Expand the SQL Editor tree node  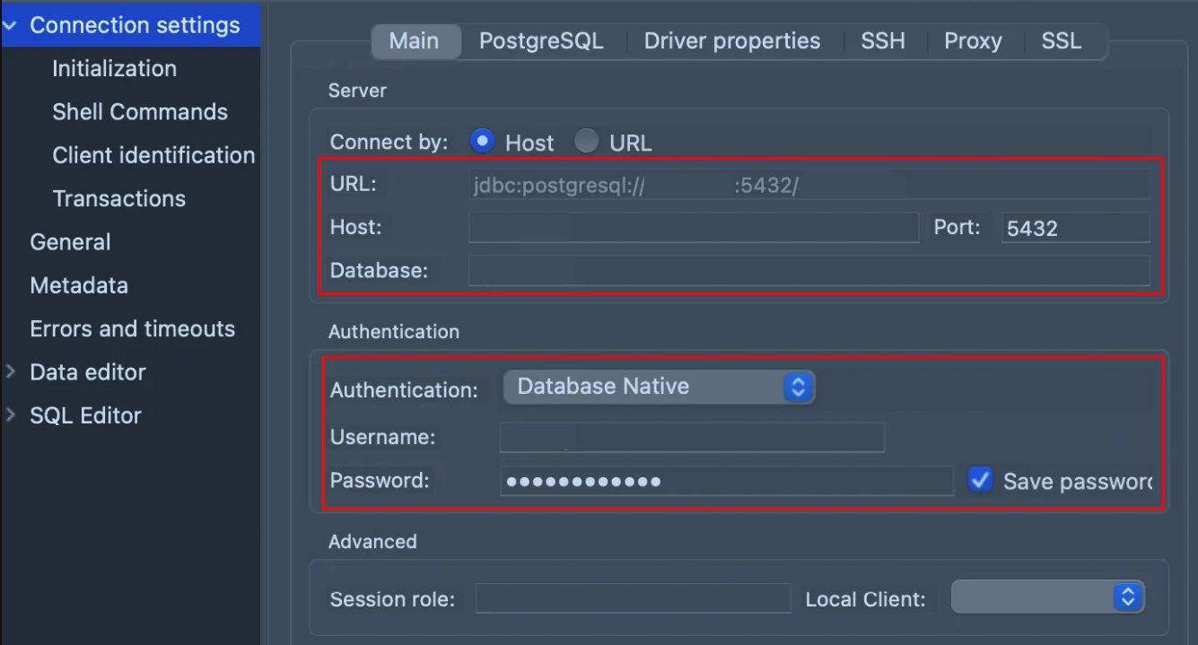click(11, 414)
